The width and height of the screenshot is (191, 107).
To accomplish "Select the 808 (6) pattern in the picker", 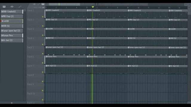I will (12, 26).
